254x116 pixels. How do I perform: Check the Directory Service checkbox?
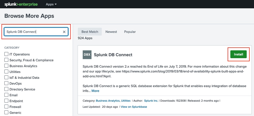(6, 89)
